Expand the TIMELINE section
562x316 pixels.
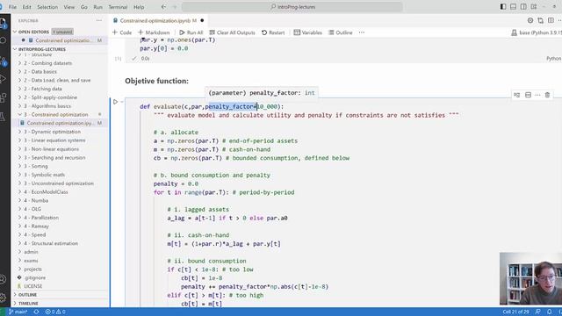(28, 303)
